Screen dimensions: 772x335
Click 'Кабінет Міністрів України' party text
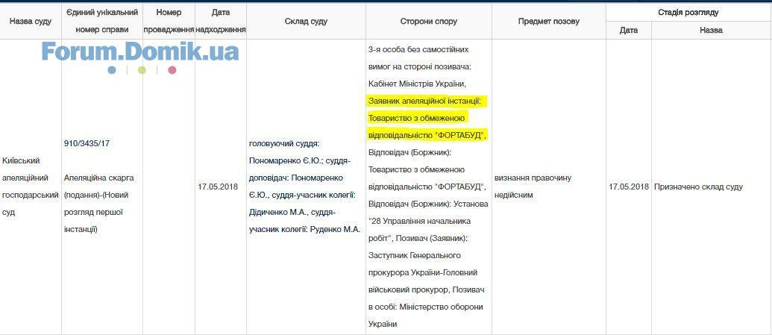coord(416,84)
